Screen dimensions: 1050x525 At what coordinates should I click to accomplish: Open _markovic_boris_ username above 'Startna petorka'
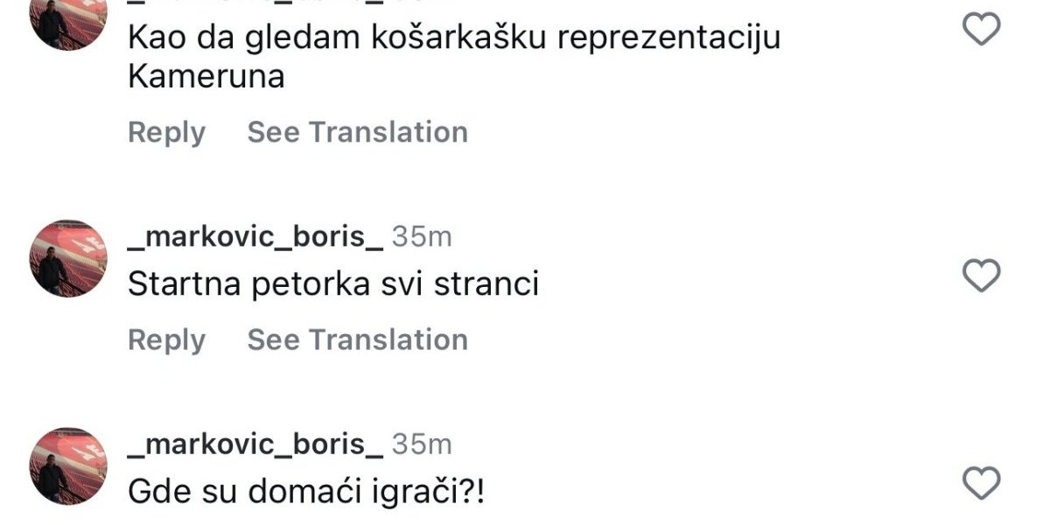[255, 236]
